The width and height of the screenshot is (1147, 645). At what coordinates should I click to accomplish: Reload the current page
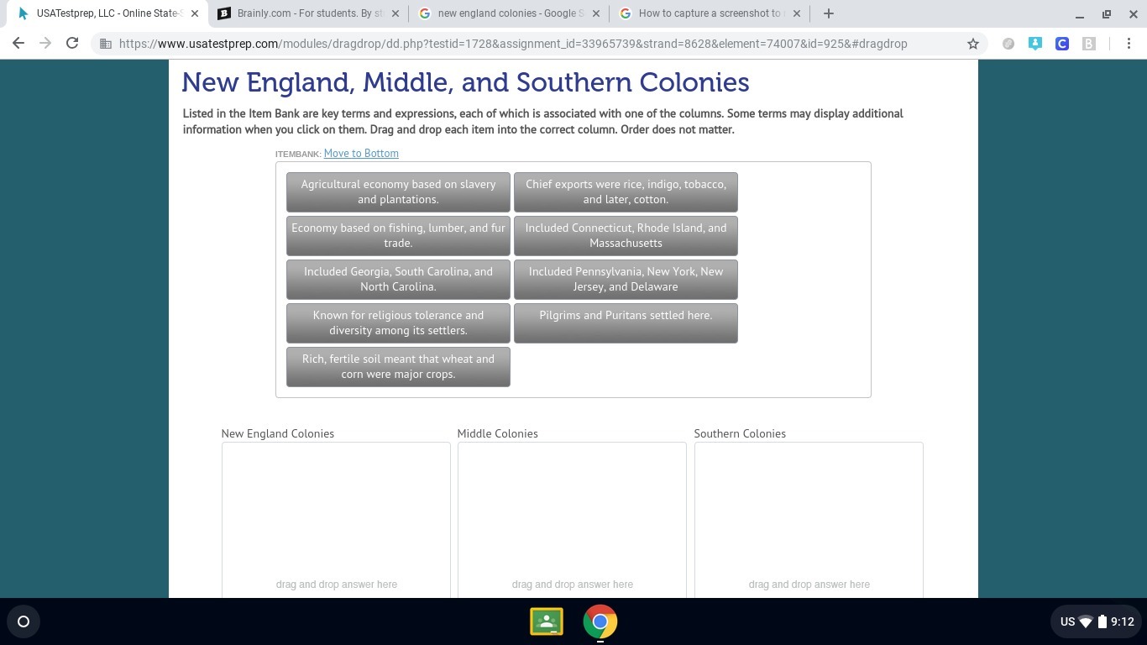point(72,44)
